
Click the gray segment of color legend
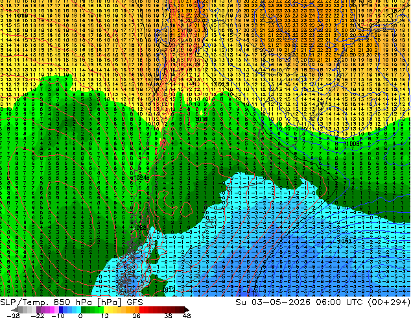tap(25, 310)
